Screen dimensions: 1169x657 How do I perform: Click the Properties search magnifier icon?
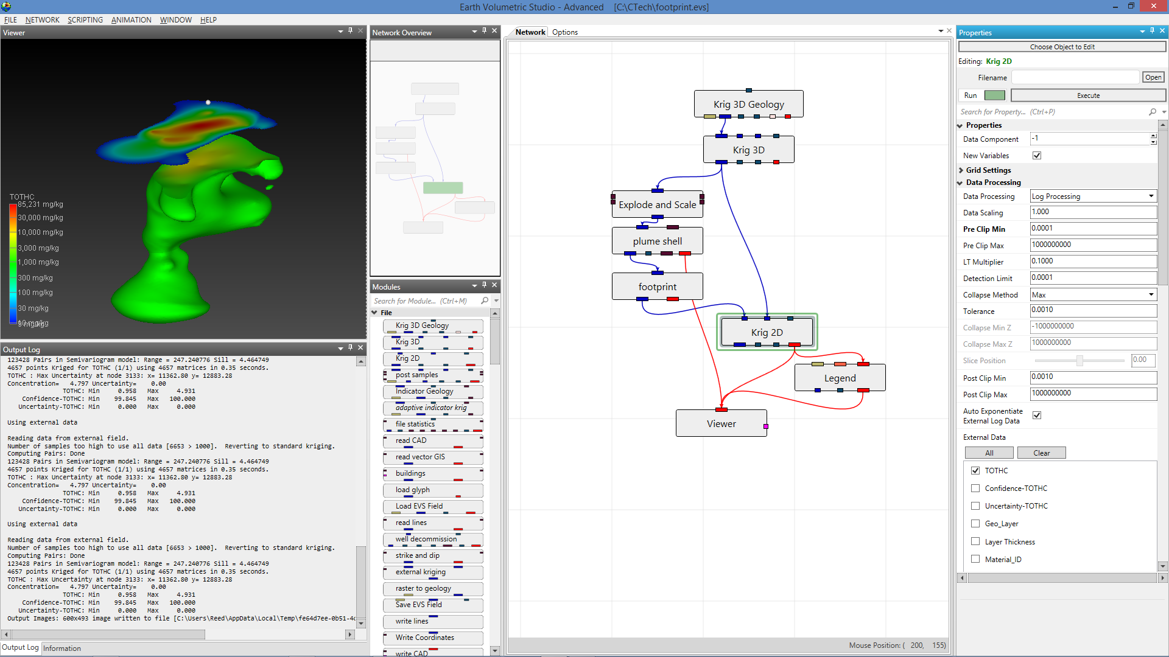1152,112
